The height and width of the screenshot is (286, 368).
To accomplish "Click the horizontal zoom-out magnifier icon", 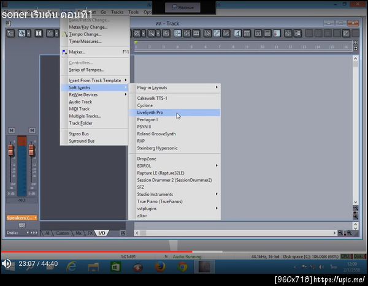I will point(340,233).
